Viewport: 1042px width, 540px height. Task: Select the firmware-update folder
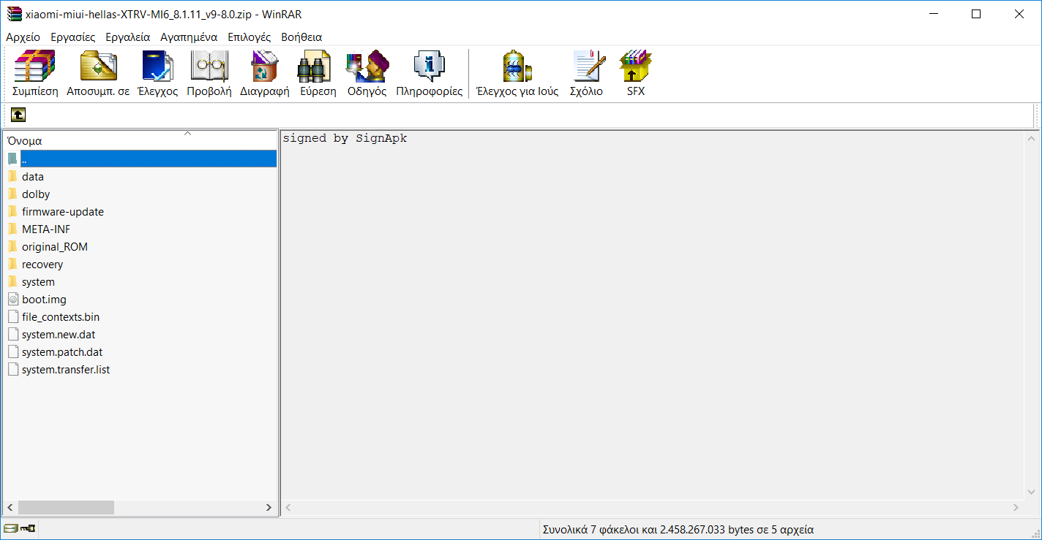(63, 212)
